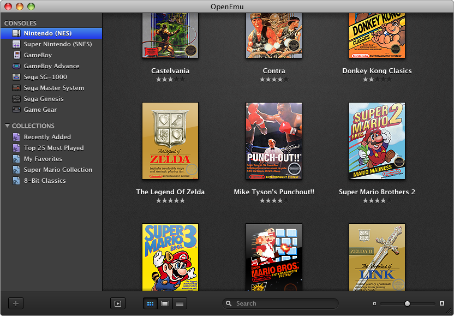Switch to grid view
The height and width of the screenshot is (316, 454).
coord(150,303)
